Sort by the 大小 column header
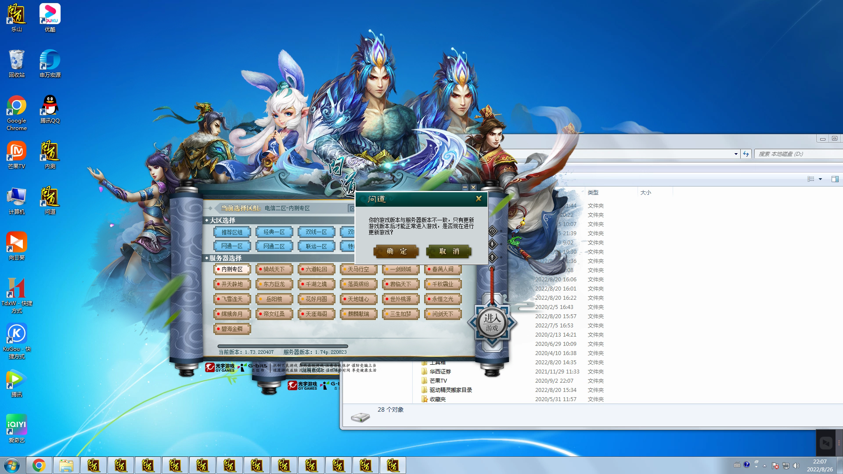This screenshot has height=474, width=843. pyautogui.click(x=655, y=192)
